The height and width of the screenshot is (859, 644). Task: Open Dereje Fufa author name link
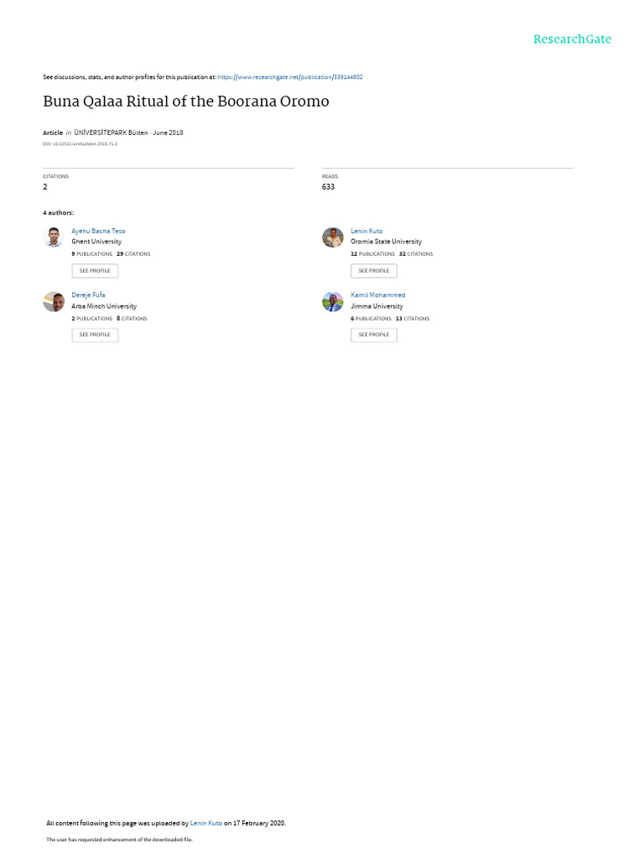88,294
